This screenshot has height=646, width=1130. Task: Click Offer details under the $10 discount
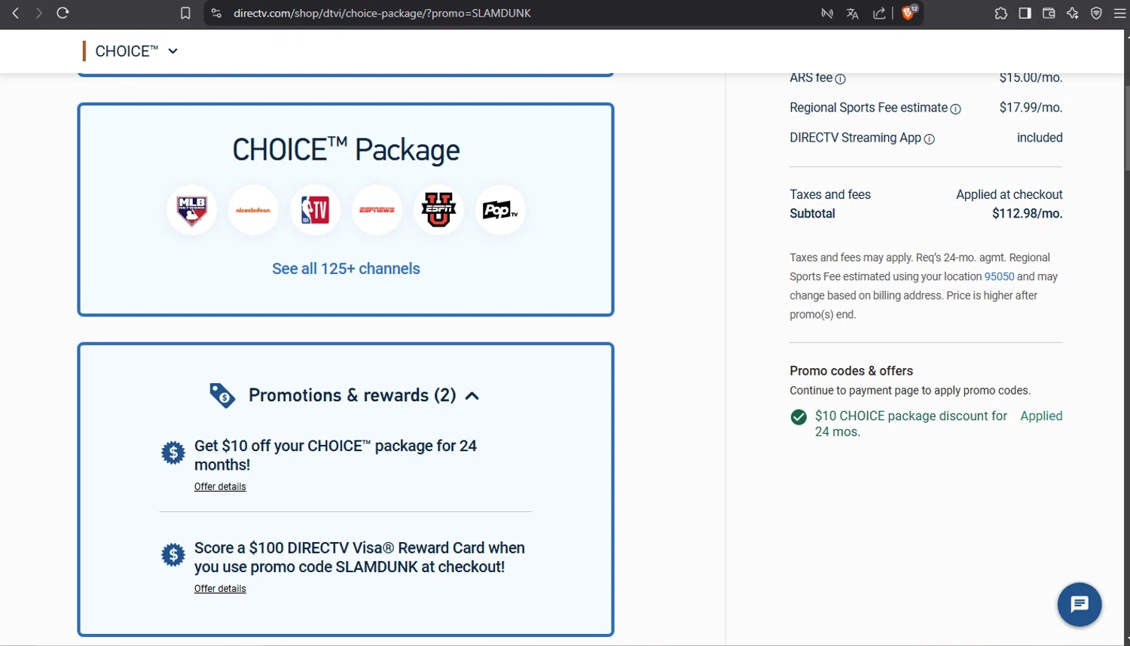220,486
